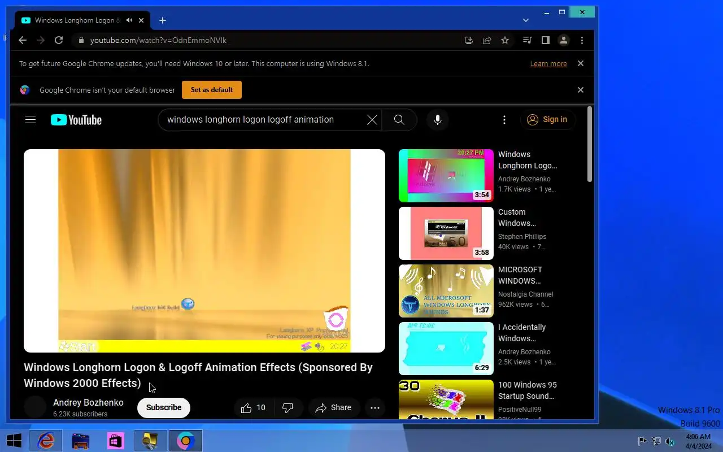Image resolution: width=723 pixels, height=452 pixels.
Task: Open the Custom Windows 3:58 thumbnail
Action: pos(446,233)
